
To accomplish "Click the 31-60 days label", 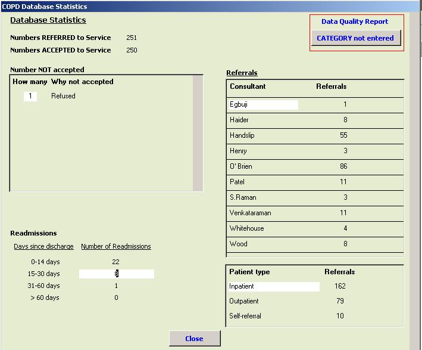I will tap(43, 286).
